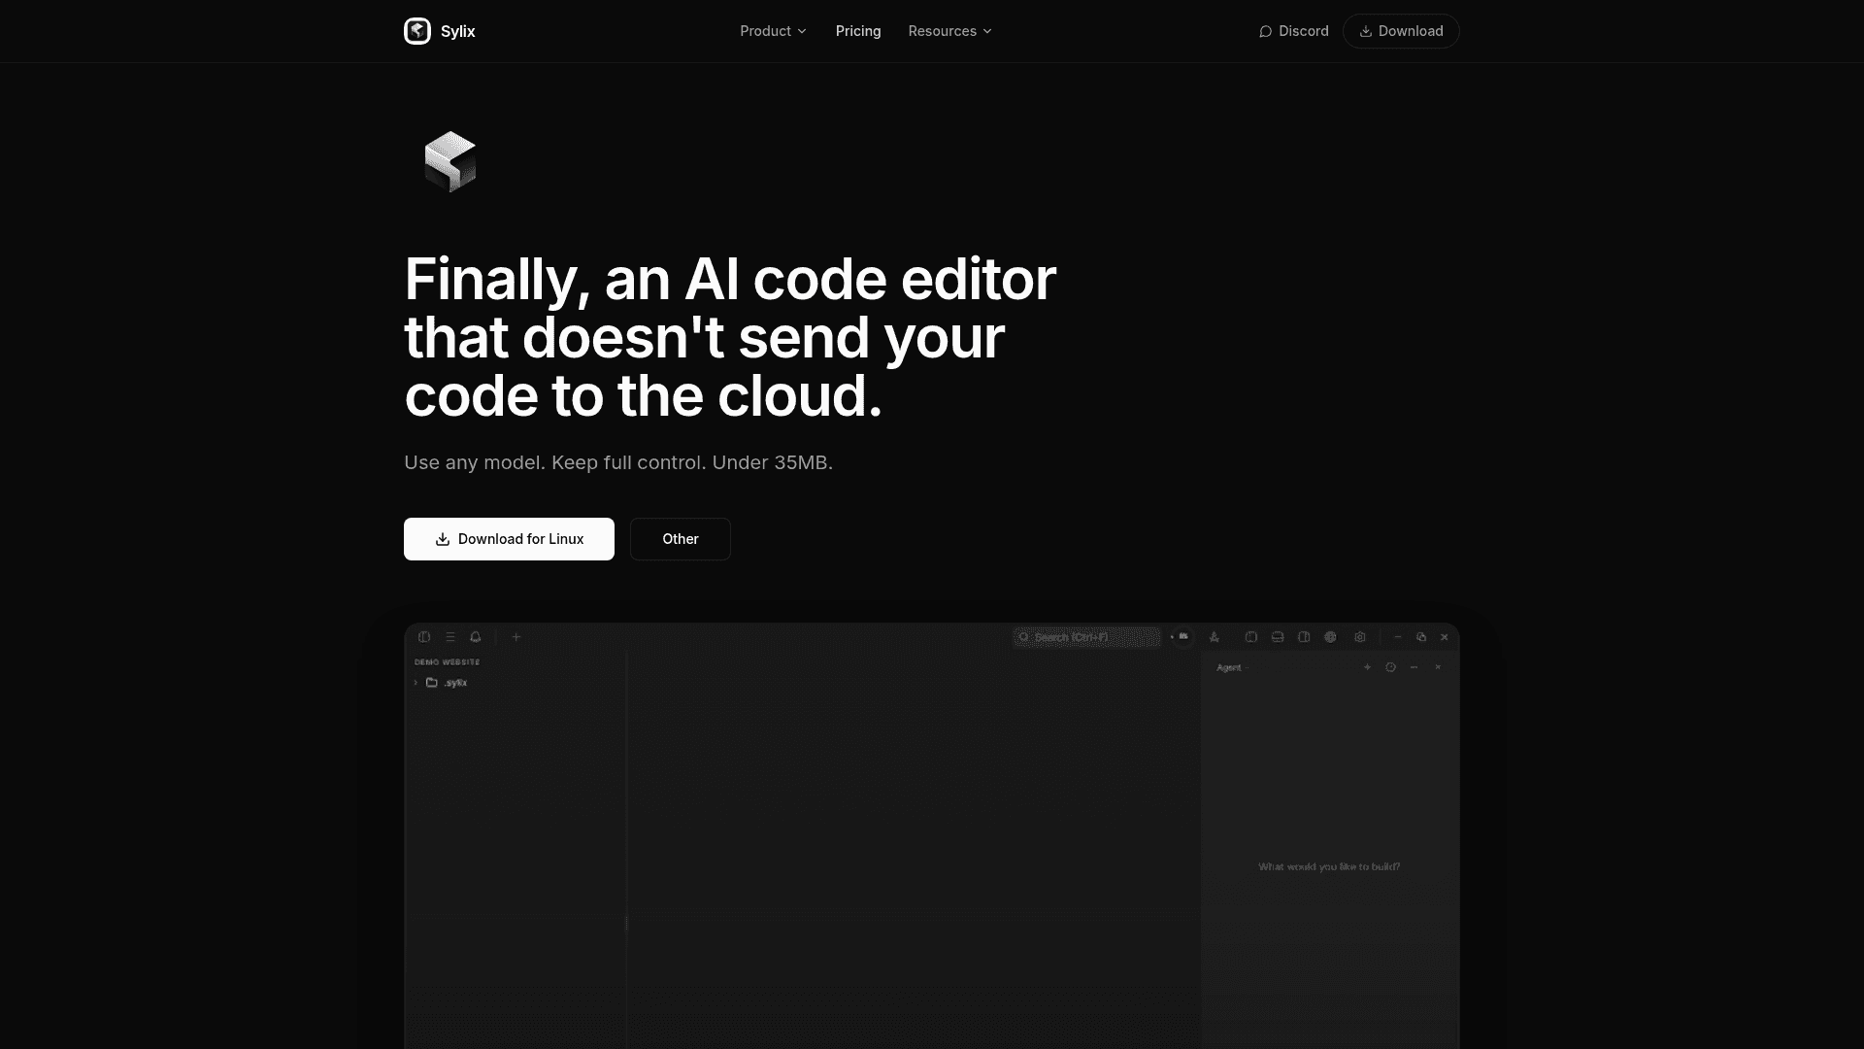The width and height of the screenshot is (1864, 1049).
Task: Click the list menu icon in the editor toolbar
Action: point(450,637)
